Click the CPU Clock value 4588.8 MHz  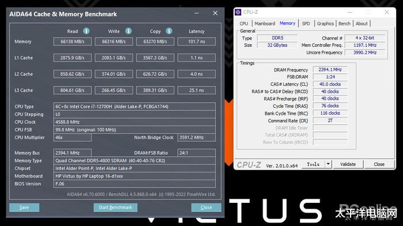(134, 122)
